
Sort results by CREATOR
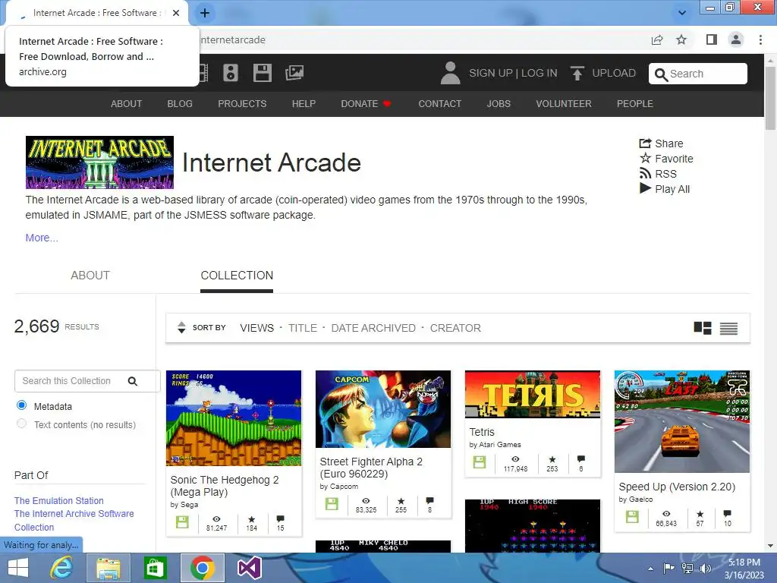455,328
